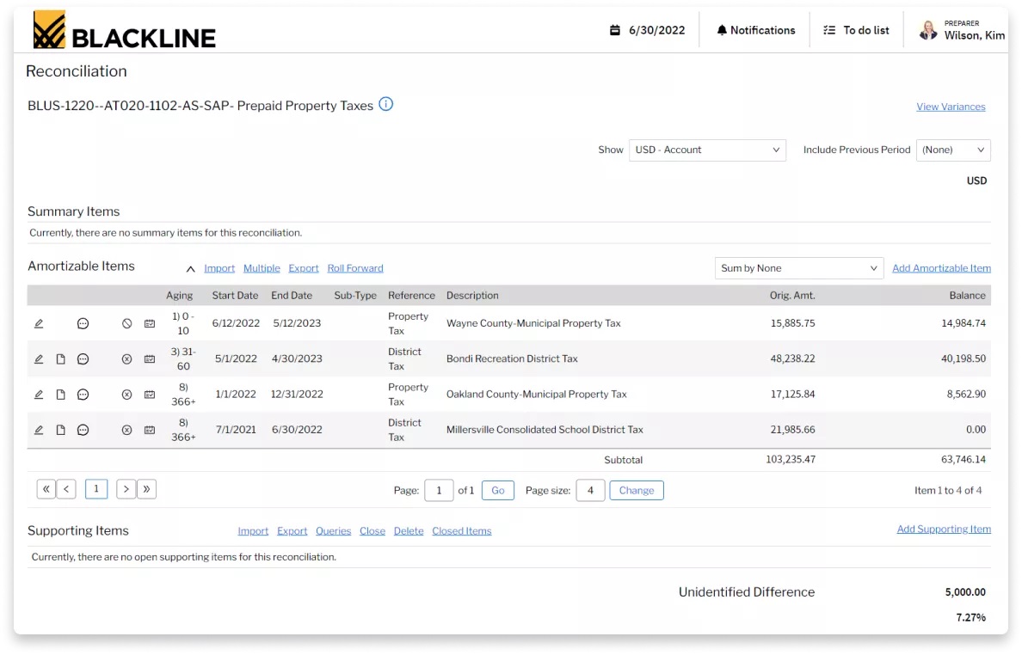Open the Show USD - Account dropdown
Image resolution: width=1022 pixels, height=655 pixels.
[707, 150]
